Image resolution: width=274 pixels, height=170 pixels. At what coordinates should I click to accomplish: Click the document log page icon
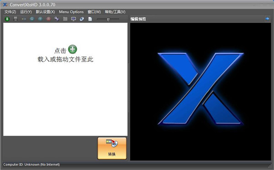tap(90, 19)
